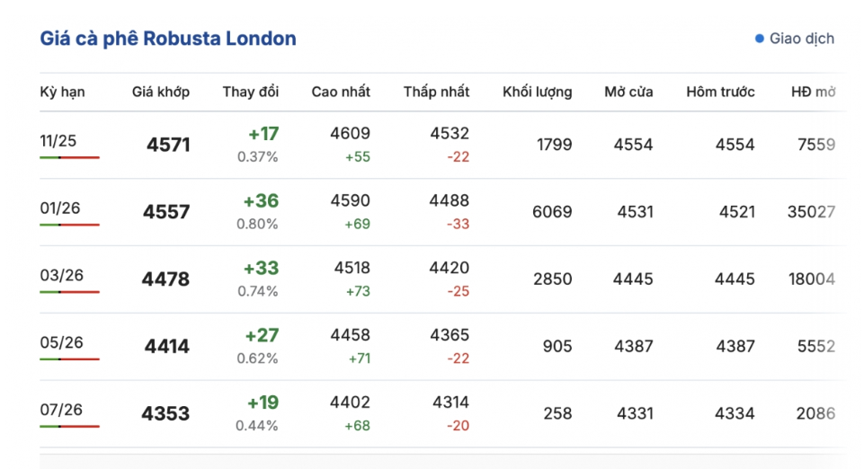Click the Thấp nhất column header
864x469 pixels.
click(x=436, y=92)
